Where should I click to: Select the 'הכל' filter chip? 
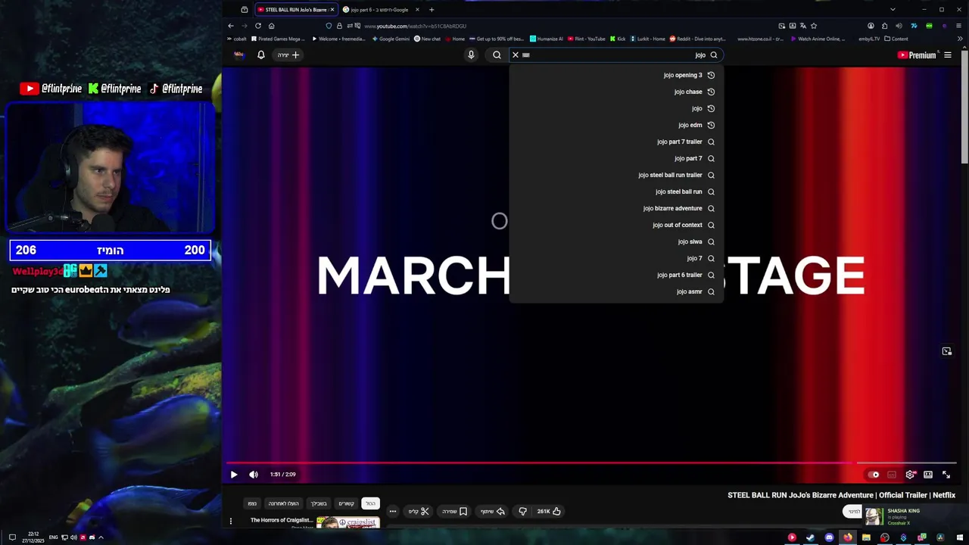pos(370,503)
